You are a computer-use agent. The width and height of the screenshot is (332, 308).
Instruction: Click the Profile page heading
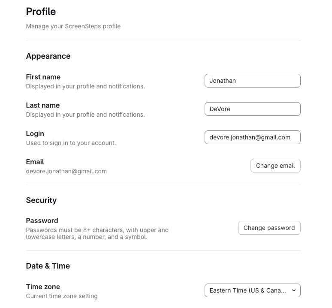[41, 12]
